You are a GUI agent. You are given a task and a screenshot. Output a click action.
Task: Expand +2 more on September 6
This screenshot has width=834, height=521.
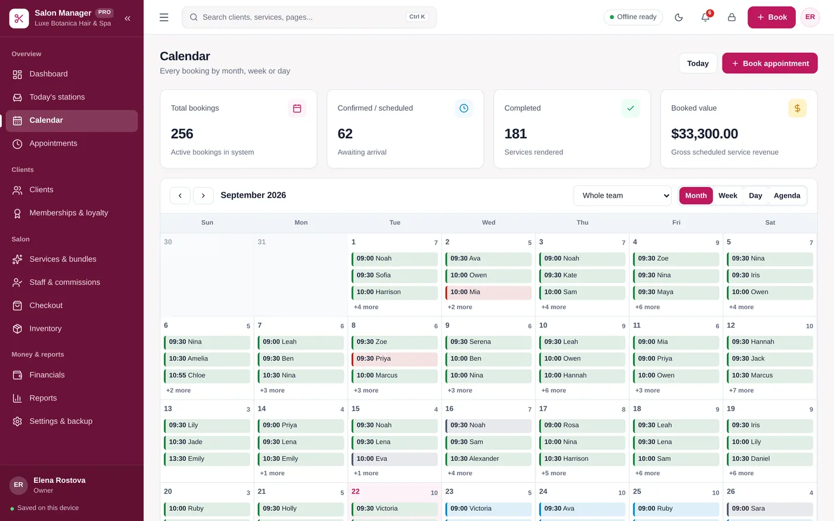tap(179, 391)
